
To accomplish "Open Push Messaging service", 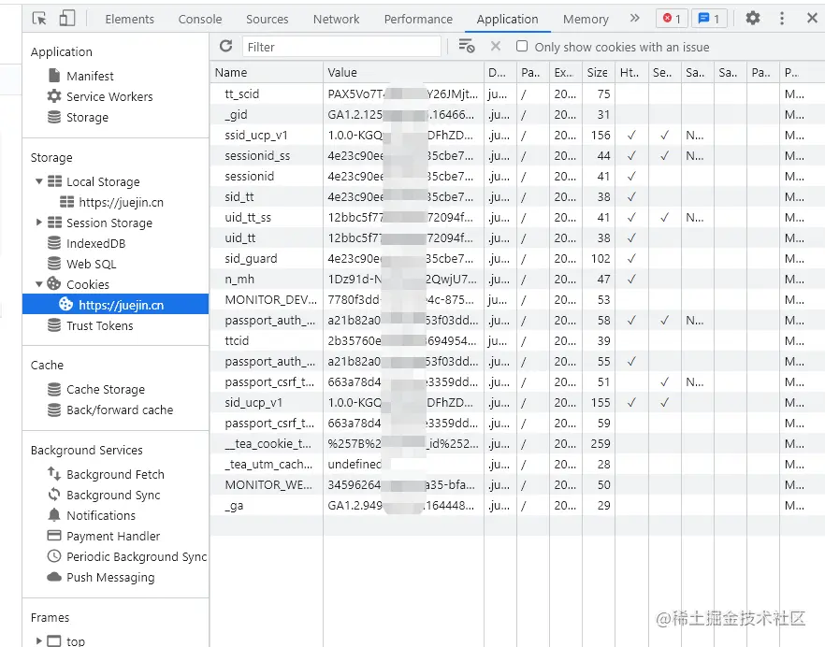I will (x=110, y=577).
